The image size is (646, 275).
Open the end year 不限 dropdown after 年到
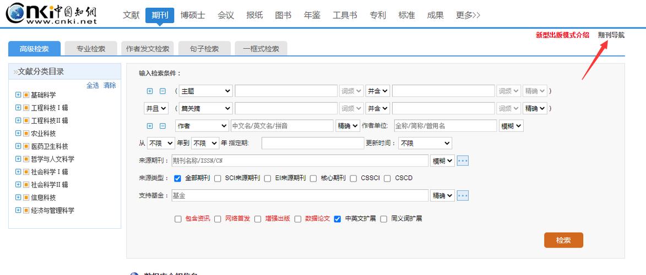(x=205, y=143)
